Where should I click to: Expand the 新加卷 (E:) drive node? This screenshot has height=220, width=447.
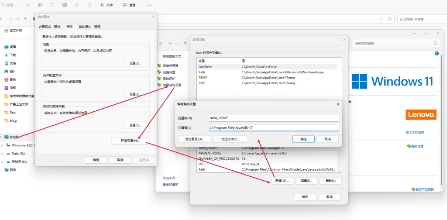2,162
